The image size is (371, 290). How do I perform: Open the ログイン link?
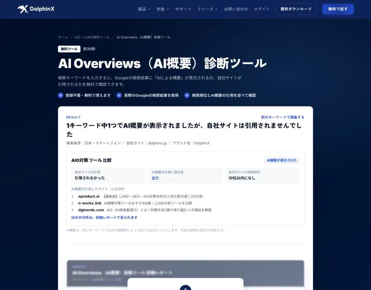tap(262, 9)
